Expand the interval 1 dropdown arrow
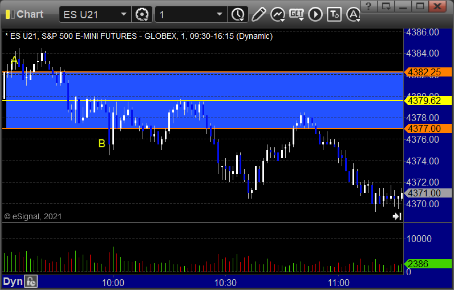Image resolution: width=454 pixels, height=290 pixels. pyautogui.click(x=220, y=14)
